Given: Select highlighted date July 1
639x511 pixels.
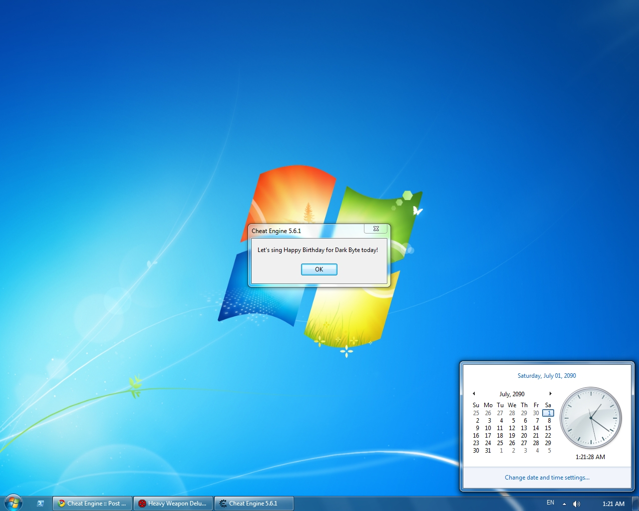Looking at the screenshot, I should tap(548, 413).
